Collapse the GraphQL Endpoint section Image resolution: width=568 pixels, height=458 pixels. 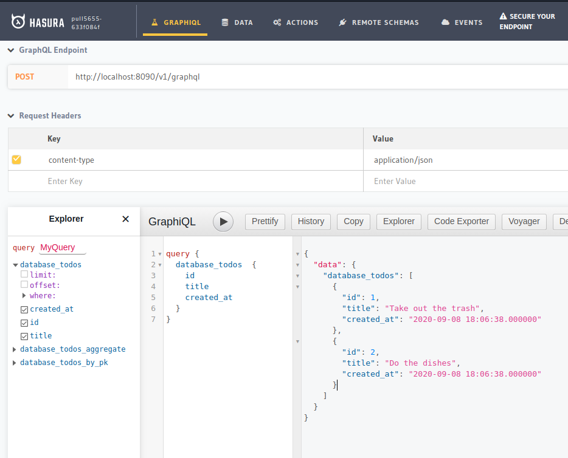coord(11,50)
